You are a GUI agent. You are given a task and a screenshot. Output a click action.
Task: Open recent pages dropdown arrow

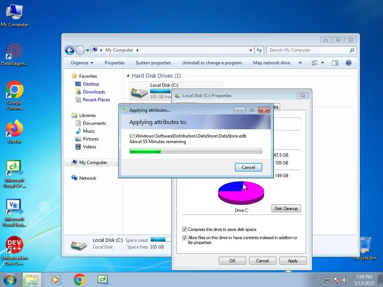tap(88, 50)
